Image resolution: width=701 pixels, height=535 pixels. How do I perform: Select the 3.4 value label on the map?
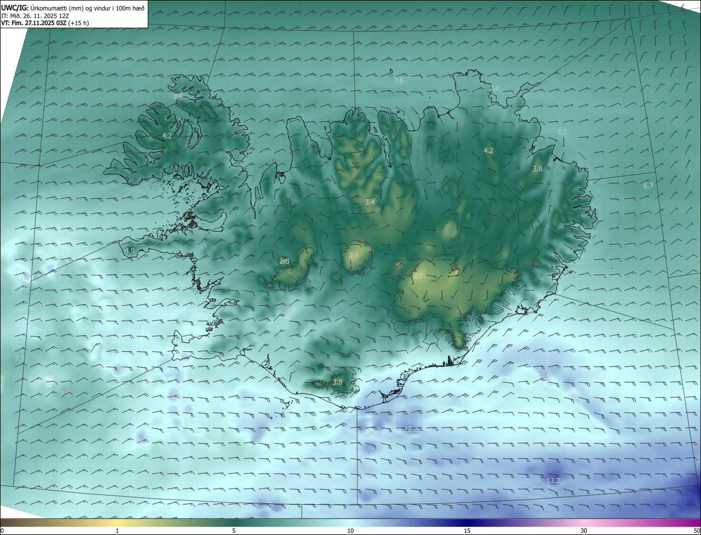coord(370,202)
